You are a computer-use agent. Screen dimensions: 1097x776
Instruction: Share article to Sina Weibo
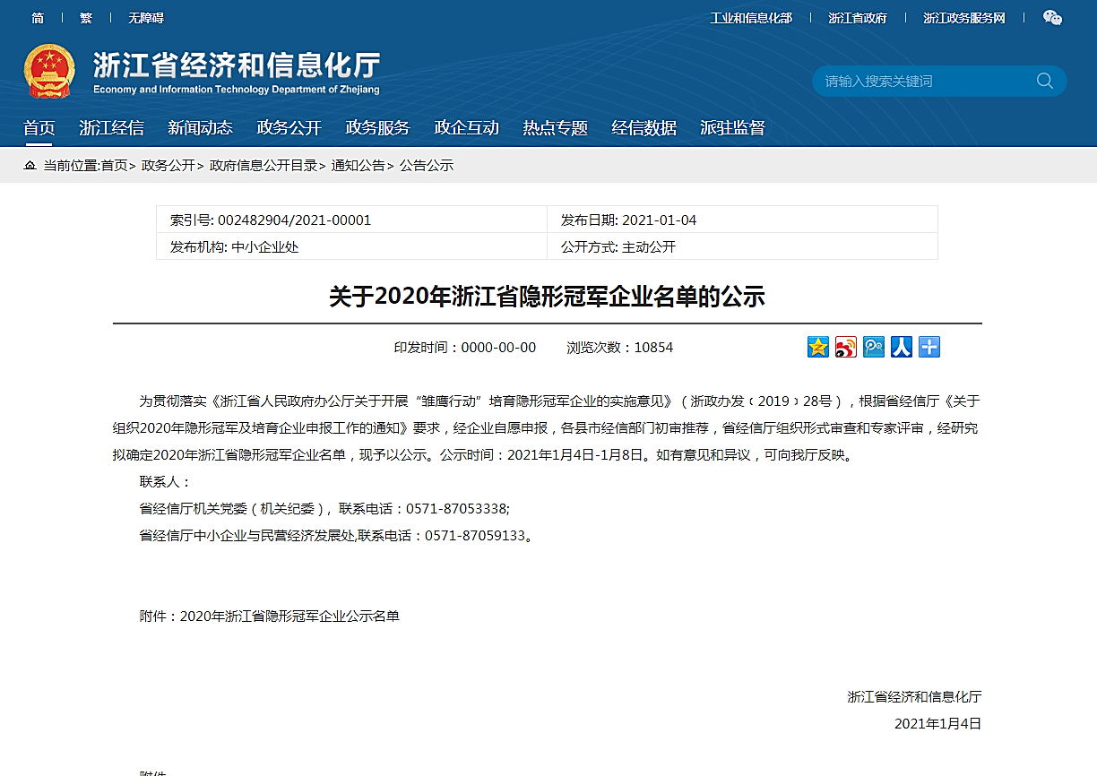pyautogui.click(x=846, y=347)
